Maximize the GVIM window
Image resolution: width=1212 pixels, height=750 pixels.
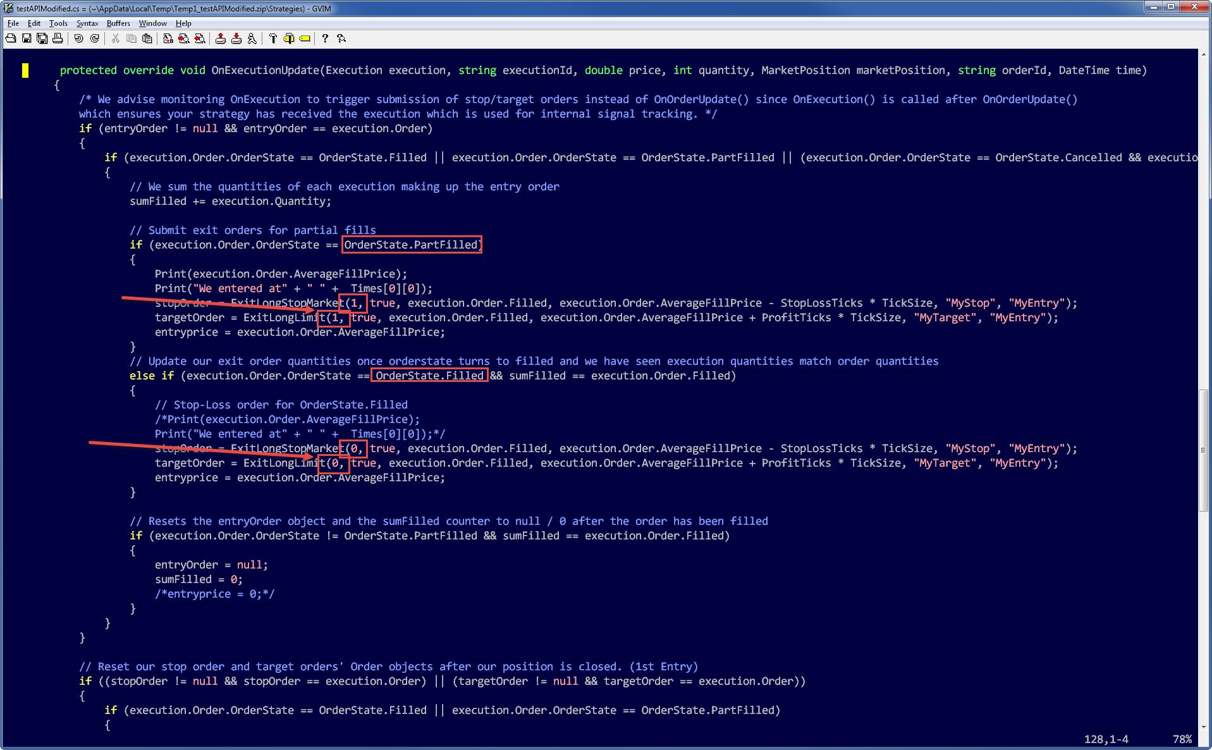click(1170, 7)
